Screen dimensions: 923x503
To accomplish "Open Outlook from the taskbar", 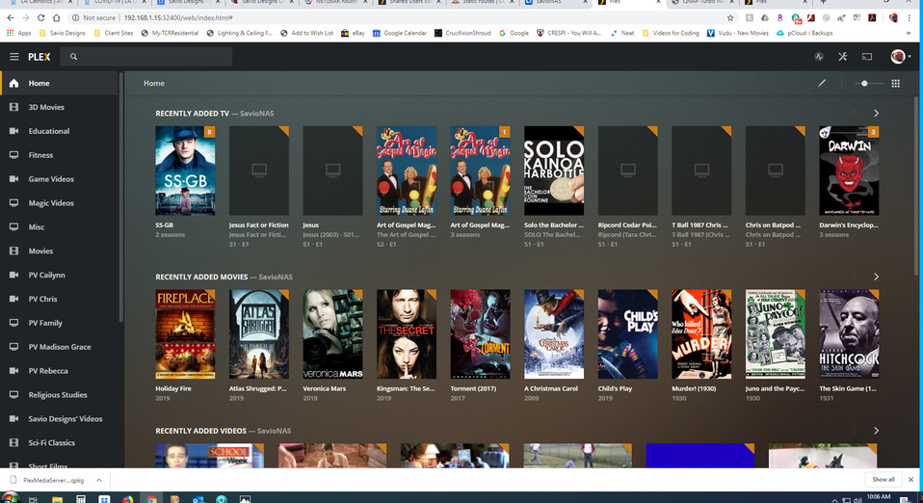I will pyautogui.click(x=198, y=499).
